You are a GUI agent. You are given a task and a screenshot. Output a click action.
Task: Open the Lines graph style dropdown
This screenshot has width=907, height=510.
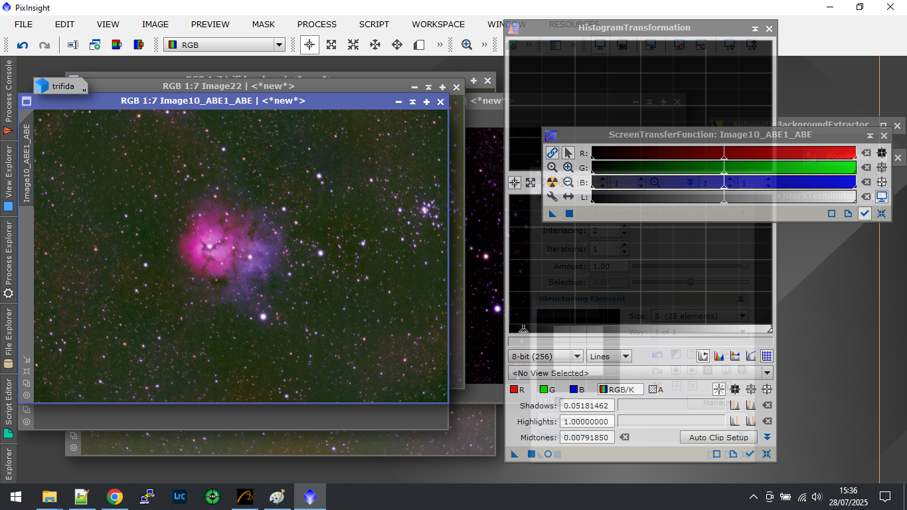pyautogui.click(x=609, y=357)
